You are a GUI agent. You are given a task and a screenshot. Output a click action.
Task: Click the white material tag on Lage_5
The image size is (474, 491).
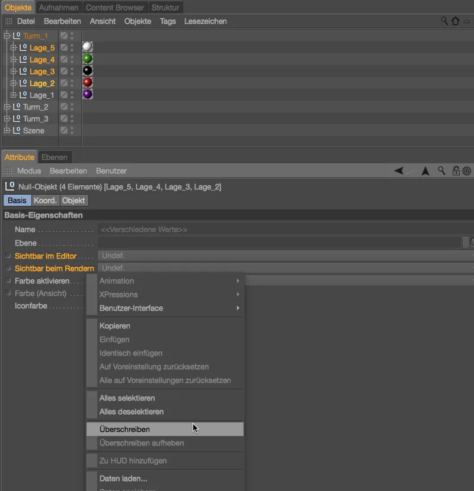point(88,47)
